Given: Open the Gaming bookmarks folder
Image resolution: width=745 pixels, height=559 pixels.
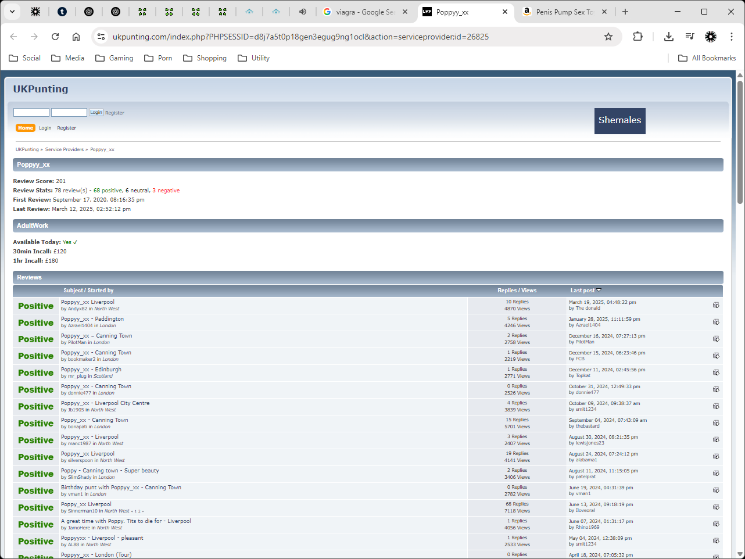Looking at the screenshot, I should [x=114, y=58].
